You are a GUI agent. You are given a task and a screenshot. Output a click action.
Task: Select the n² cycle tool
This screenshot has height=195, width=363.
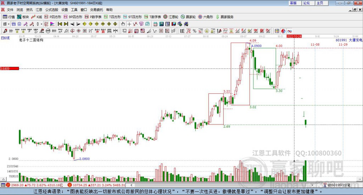[60, 31]
